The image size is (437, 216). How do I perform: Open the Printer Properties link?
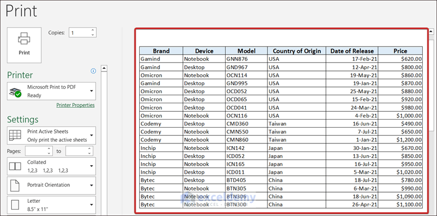[75, 105]
